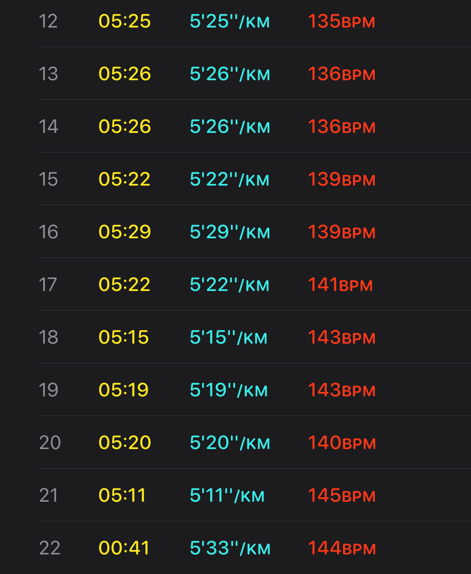Tap the 05:22 time on split 15
Image resolution: width=471 pixels, height=574 pixels.
[x=125, y=179]
